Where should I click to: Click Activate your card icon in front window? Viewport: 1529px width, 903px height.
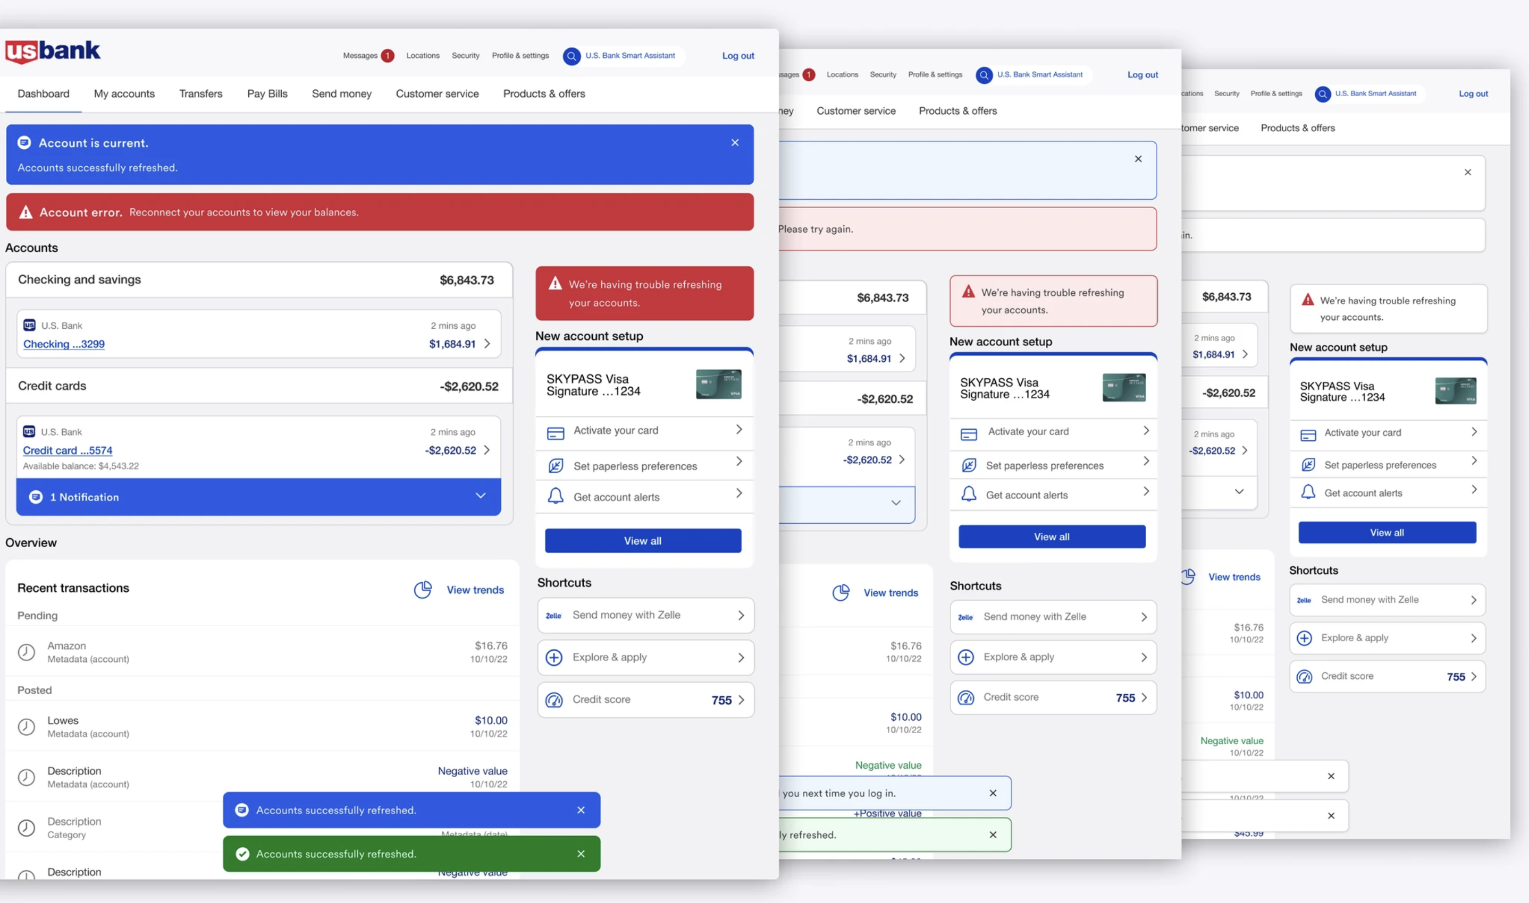coord(556,432)
